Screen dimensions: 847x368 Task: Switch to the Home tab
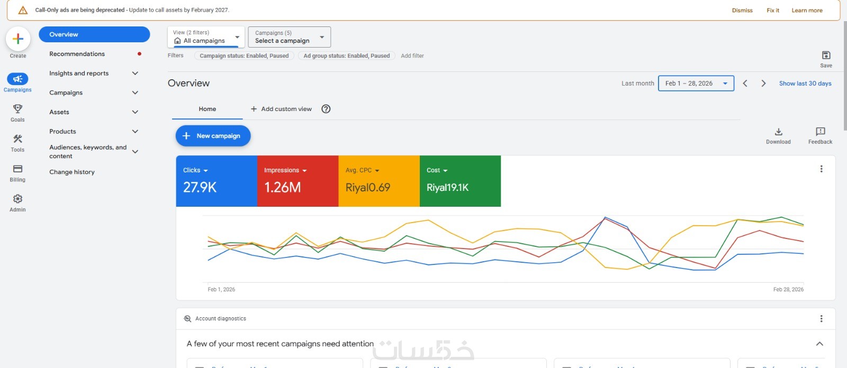(208, 109)
